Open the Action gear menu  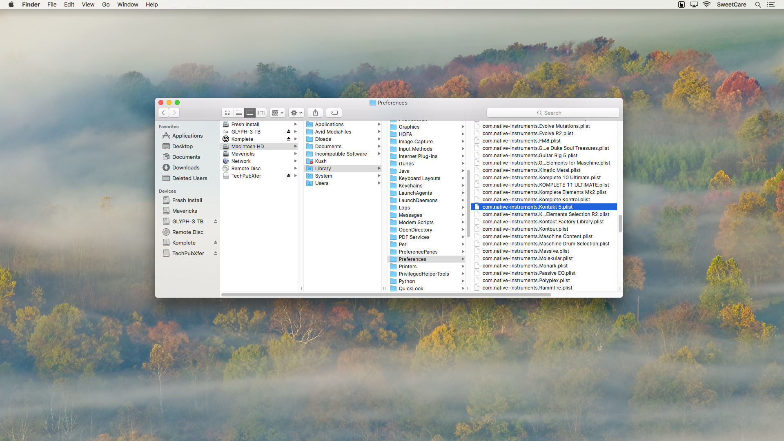[296, 113]
